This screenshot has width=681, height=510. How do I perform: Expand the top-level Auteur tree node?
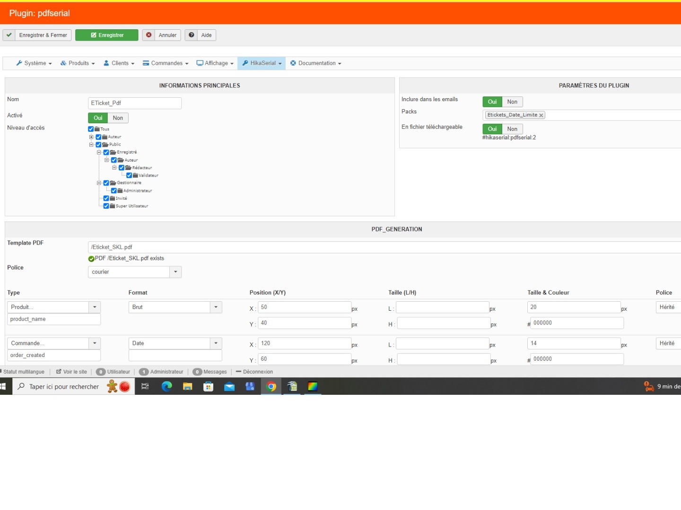click(x=91, y=137)
